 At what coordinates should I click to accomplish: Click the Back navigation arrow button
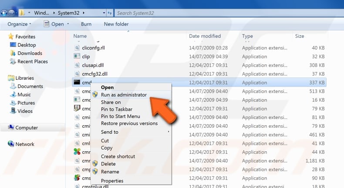(4, 13)
